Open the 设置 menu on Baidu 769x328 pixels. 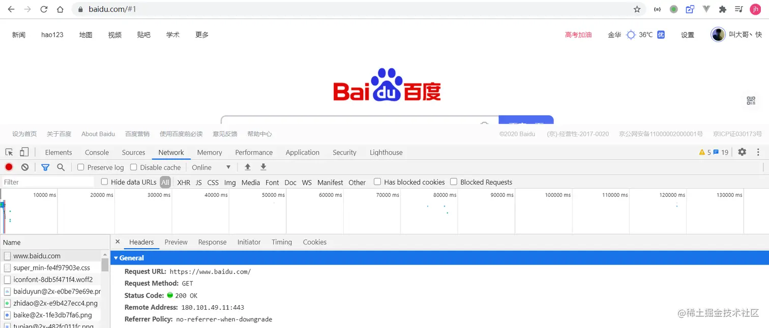688,35
